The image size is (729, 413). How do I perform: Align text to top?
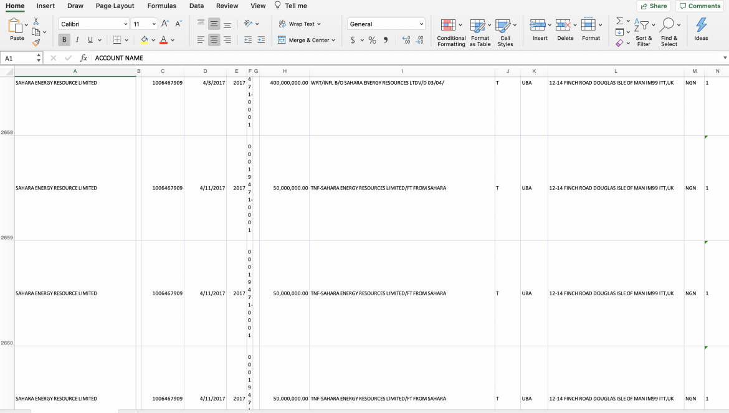click(201, 24)
